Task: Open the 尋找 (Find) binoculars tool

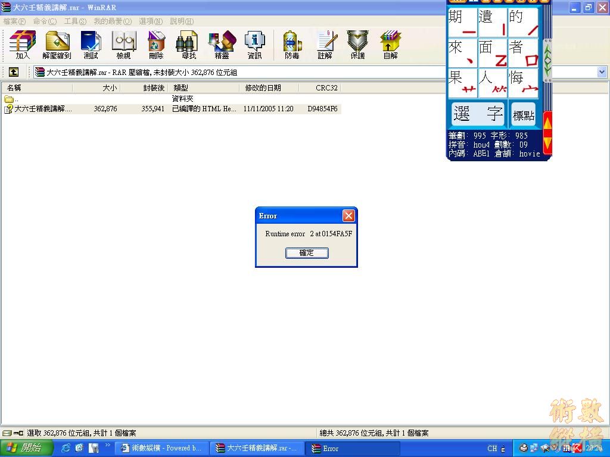Action: (x=188, y=45)
